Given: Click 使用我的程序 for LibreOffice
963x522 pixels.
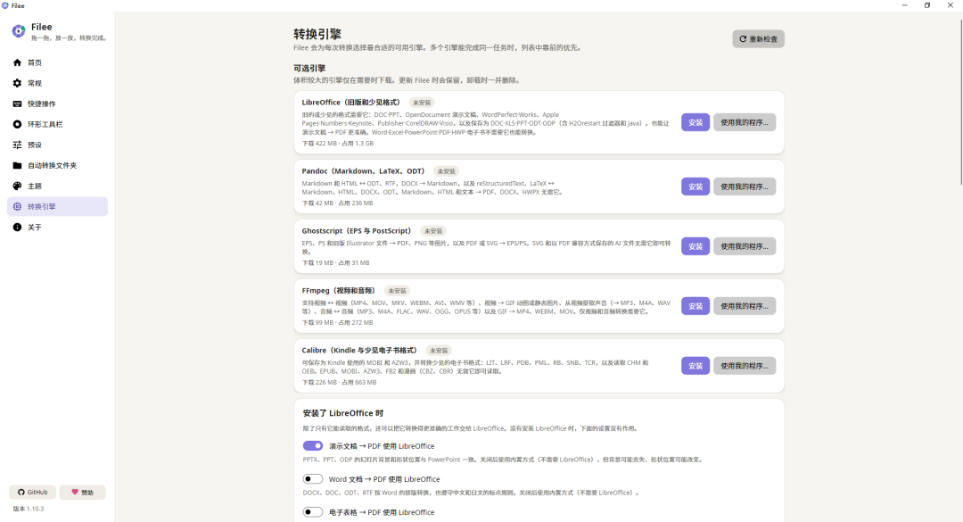Looking at the screenshot, I should point(745,122).
